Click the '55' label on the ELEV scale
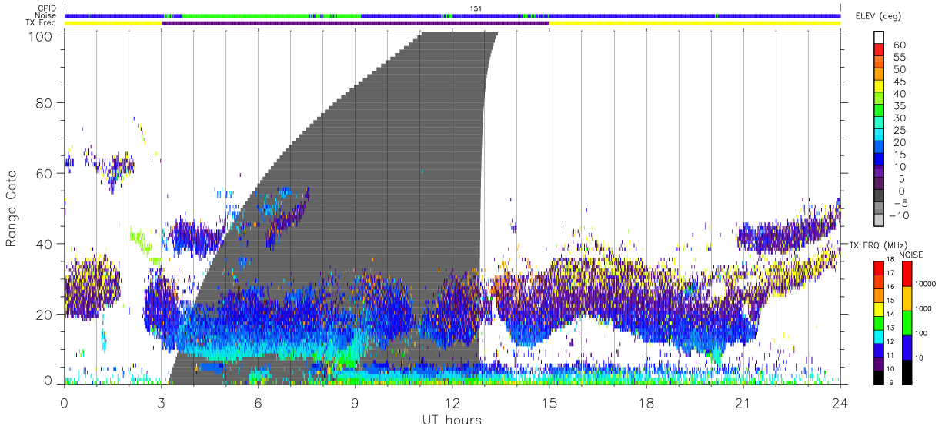Screen dimensions: 945x436 [899, 58]
